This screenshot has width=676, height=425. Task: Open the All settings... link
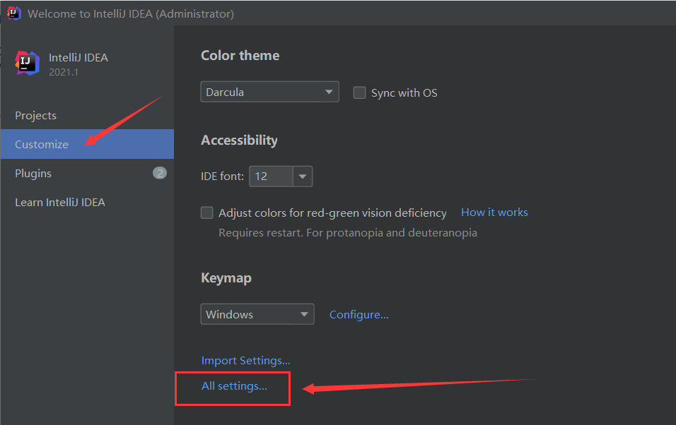pyautogui.click(x=234, y=385)
